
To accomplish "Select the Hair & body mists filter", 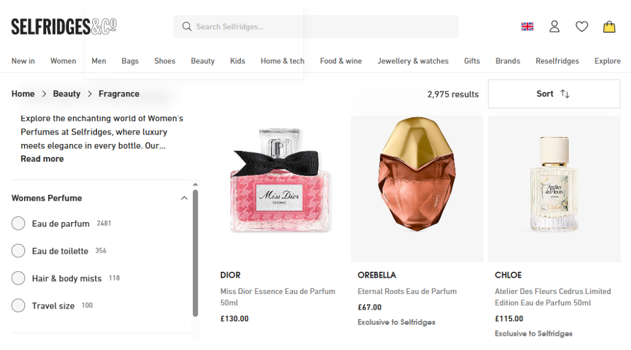I will (x=18, y=278).
